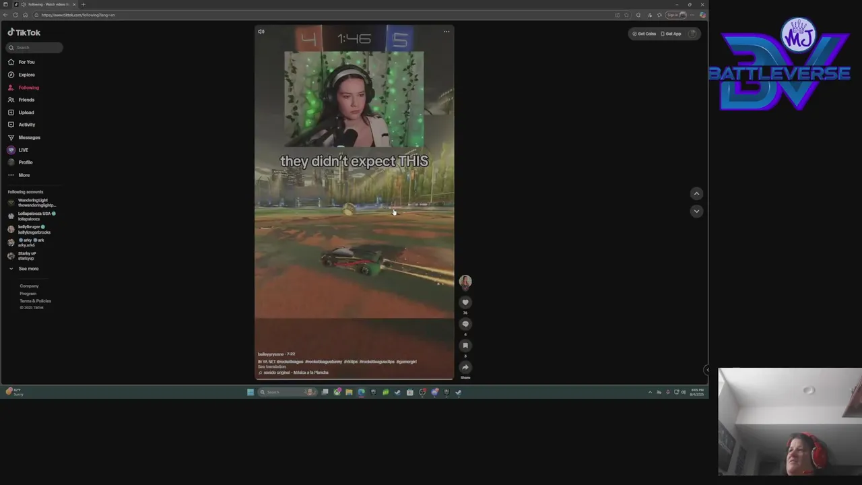Expand Terms & Policies footer section
Viewport: 862px width, 485px height.
(x=35, y=301)
